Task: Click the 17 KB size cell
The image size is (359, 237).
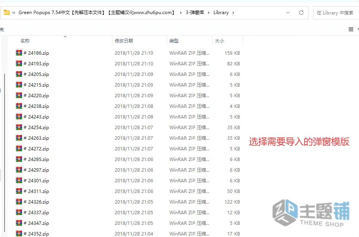Action: [234, 234]
